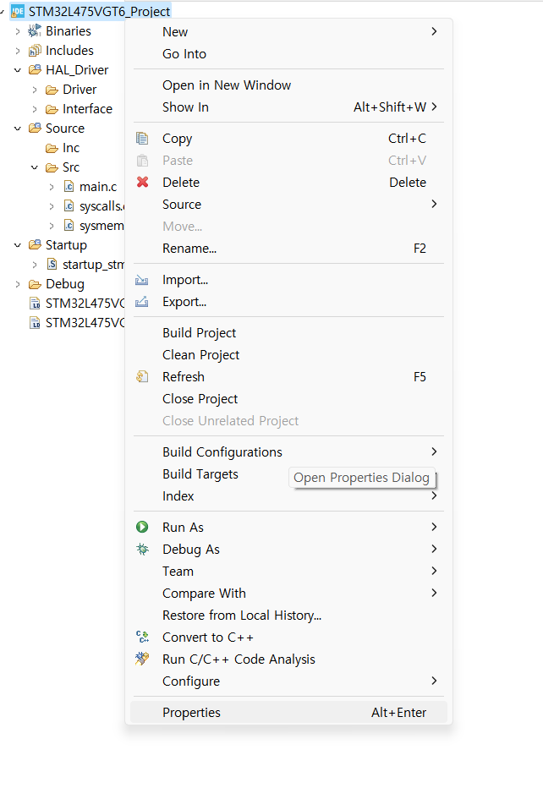The width and height of the screenshot is (543, 788).
Task: Choose Go Into from context menu
Action: (288, 54)
